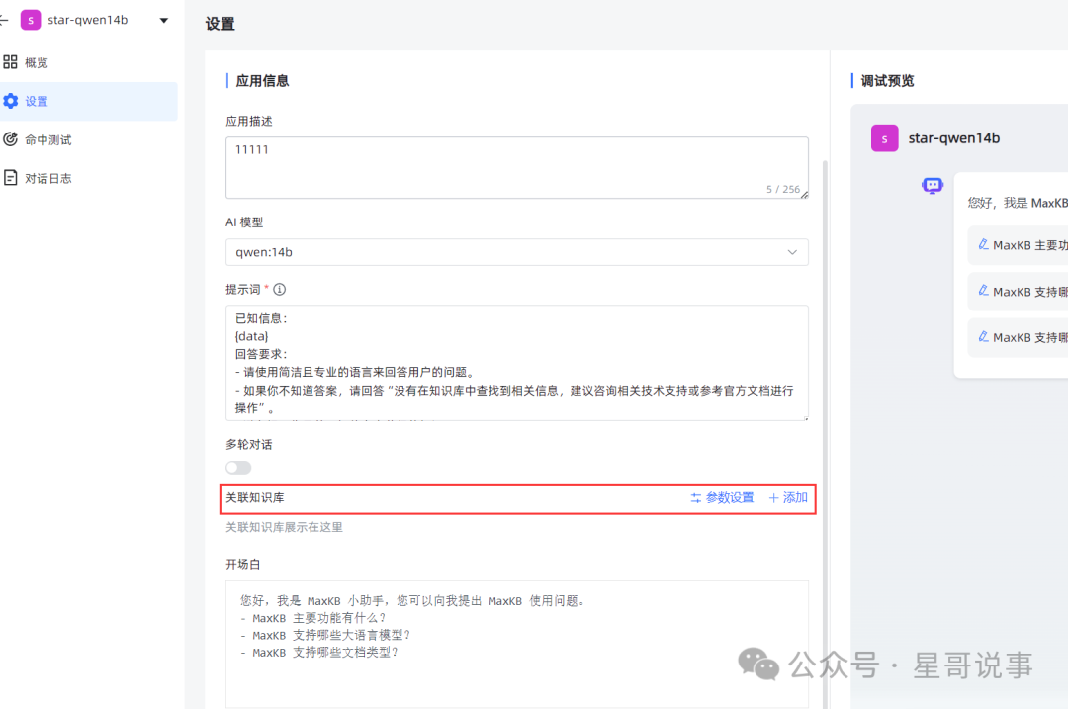Click the 对话日志 document icon
The height and width of the screenshot is (709, 1068).
tap(10, 178)
